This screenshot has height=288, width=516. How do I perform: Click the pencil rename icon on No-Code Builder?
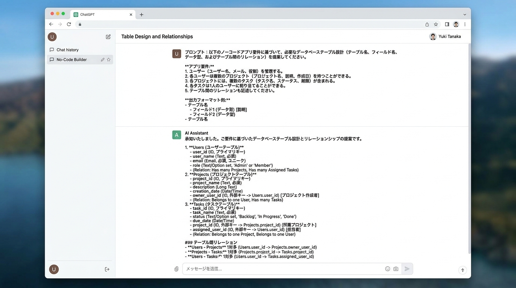[102, 60]
